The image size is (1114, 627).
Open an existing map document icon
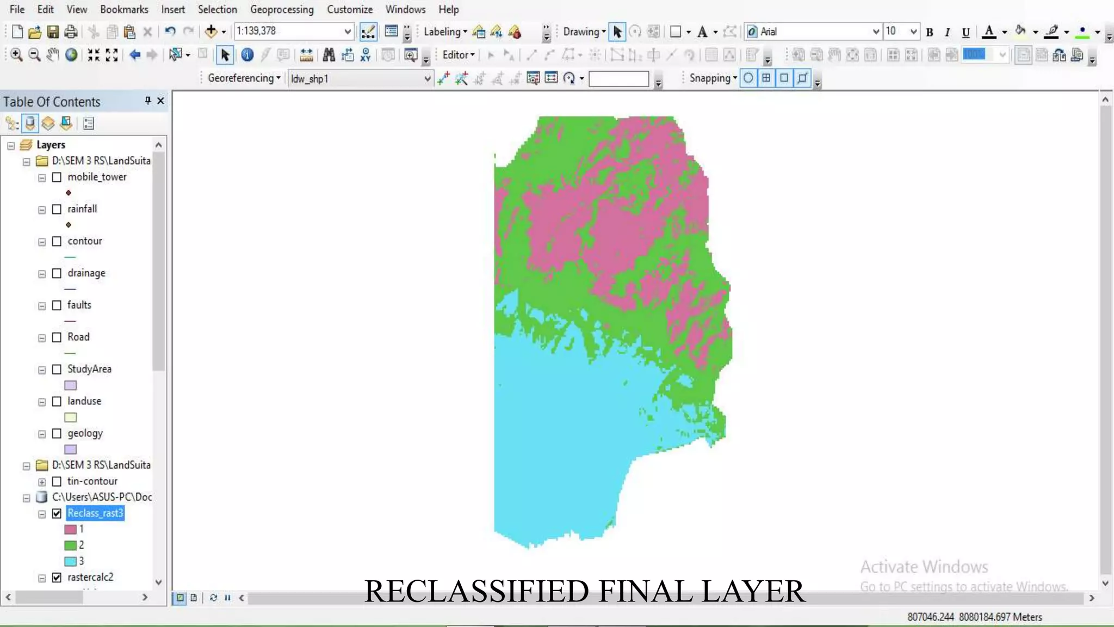click(35, 32)
